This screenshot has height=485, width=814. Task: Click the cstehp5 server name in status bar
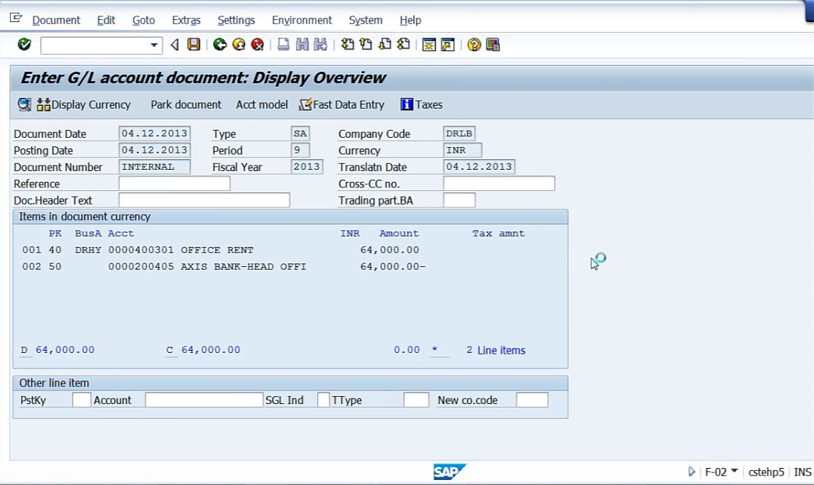click(x=766, y=472)
